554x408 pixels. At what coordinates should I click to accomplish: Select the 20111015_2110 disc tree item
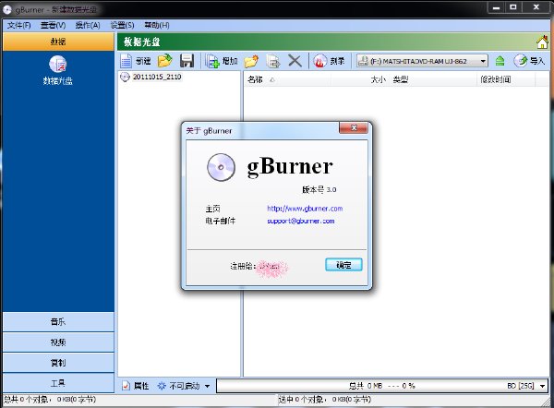click(x=157, y=77)
